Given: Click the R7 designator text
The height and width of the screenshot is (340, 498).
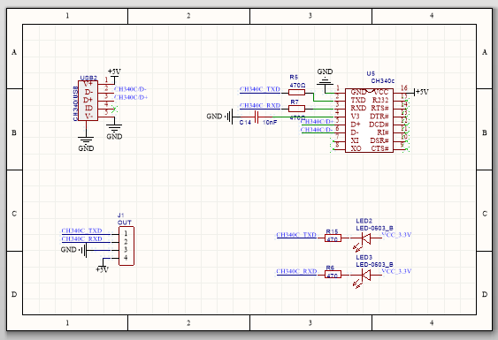Looking at the screenshot, I should coord(295,102).
